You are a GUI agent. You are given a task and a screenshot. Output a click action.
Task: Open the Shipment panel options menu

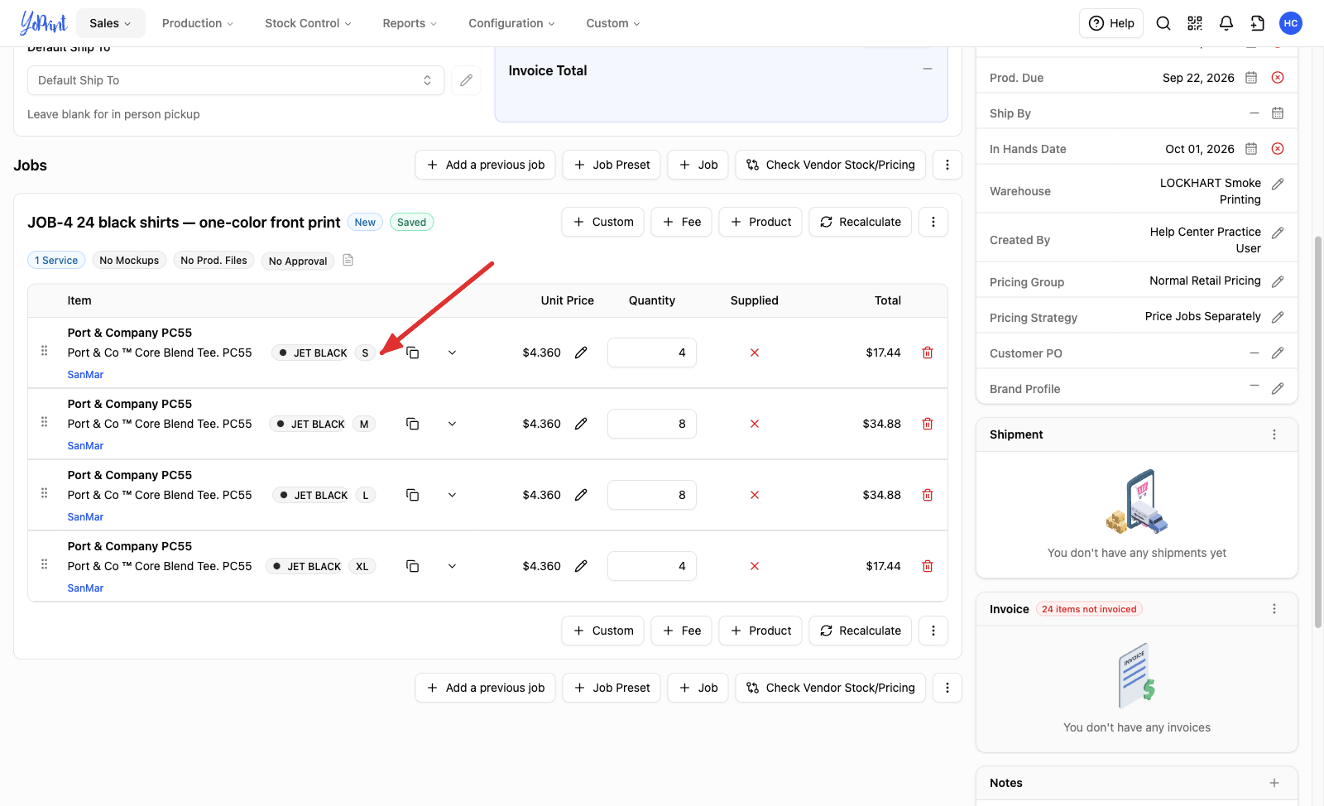pyautogui.click(x=1274, y=434)
